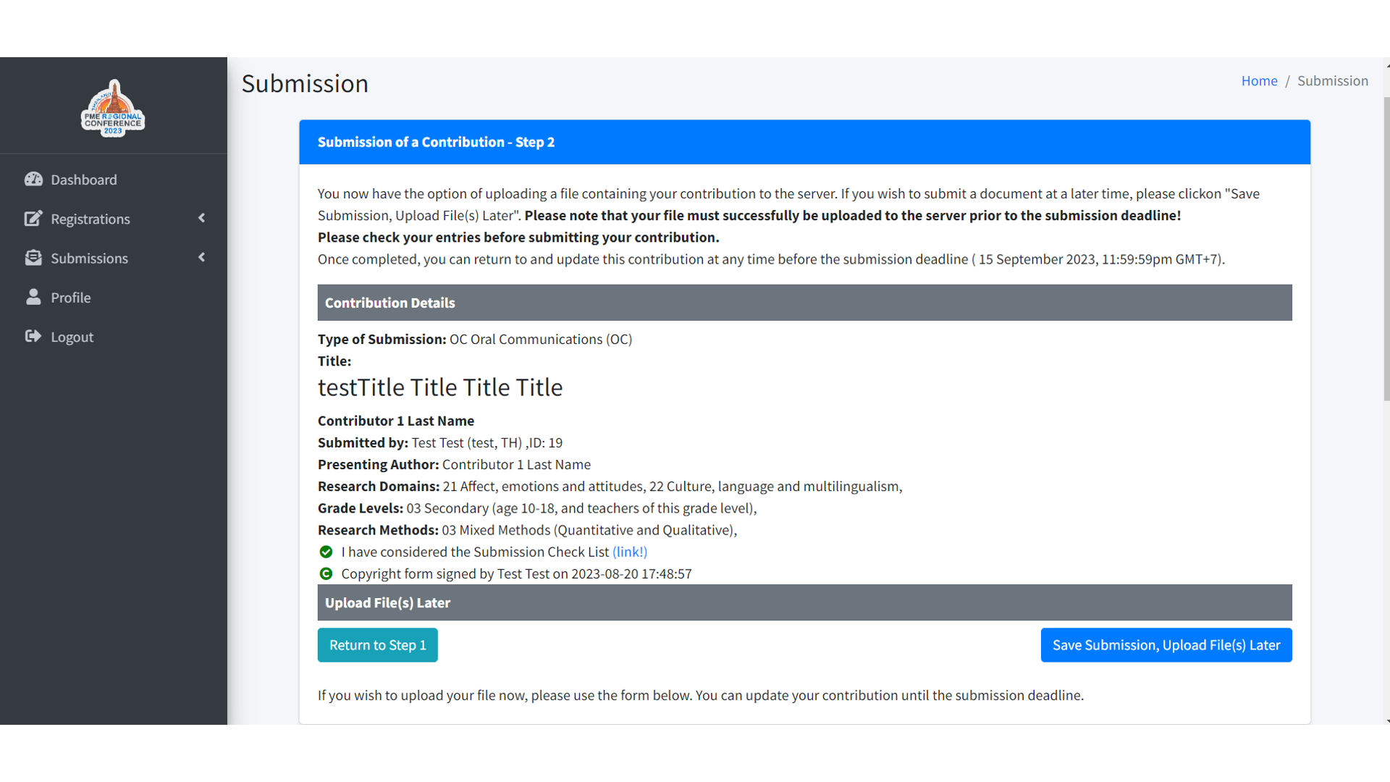Expand the Submissions chevron arrow

pyautogui.click(x=201, y=257)
